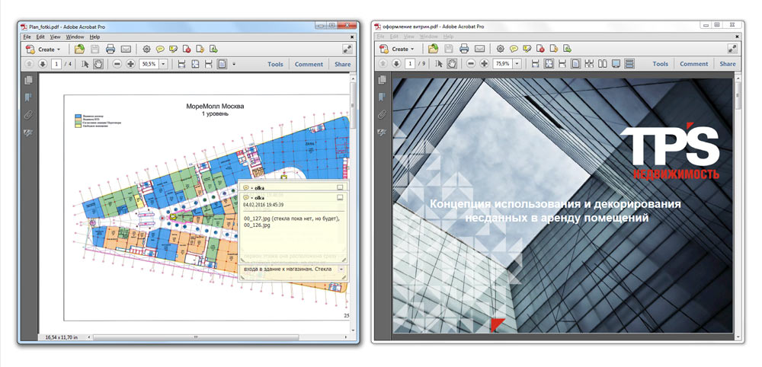
Task: Open the 50,5% zoom level dropdown
Action: pos(163,65)
